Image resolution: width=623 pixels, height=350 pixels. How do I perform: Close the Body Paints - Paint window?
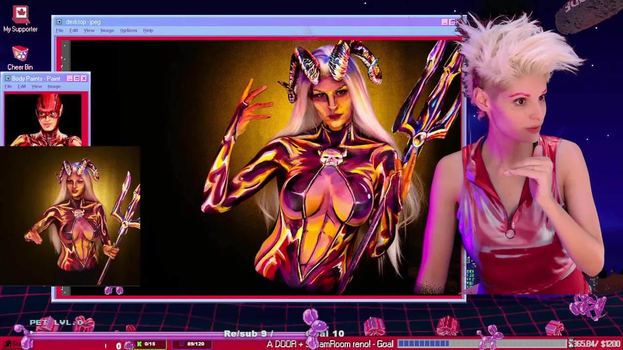coord(84,78)
